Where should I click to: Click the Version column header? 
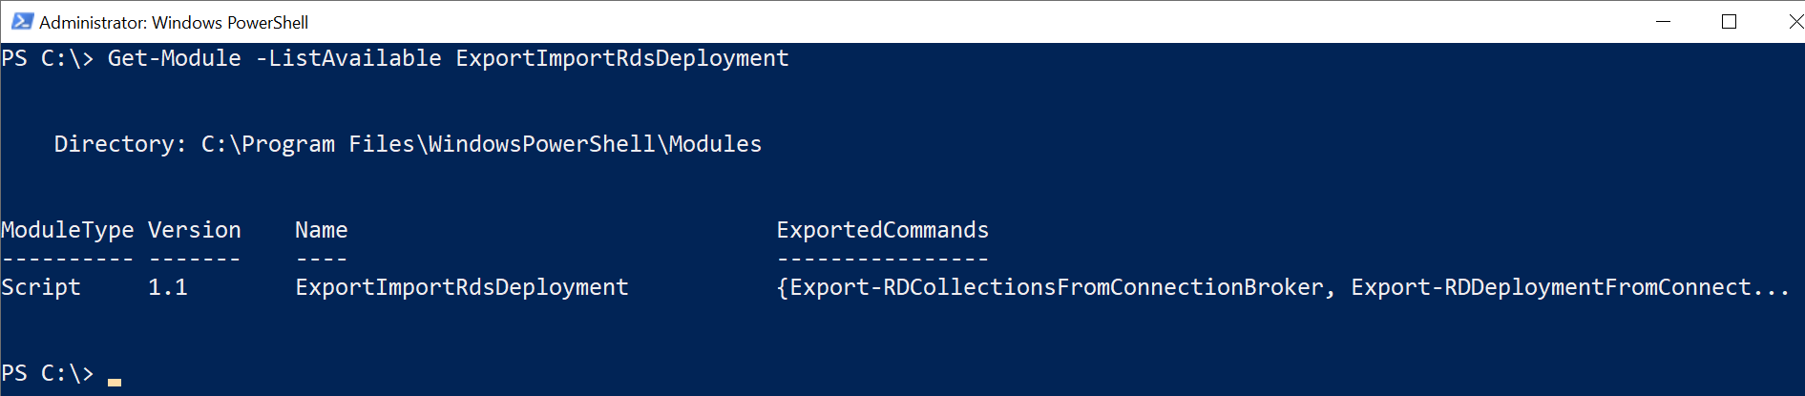[x=195, y=230]
